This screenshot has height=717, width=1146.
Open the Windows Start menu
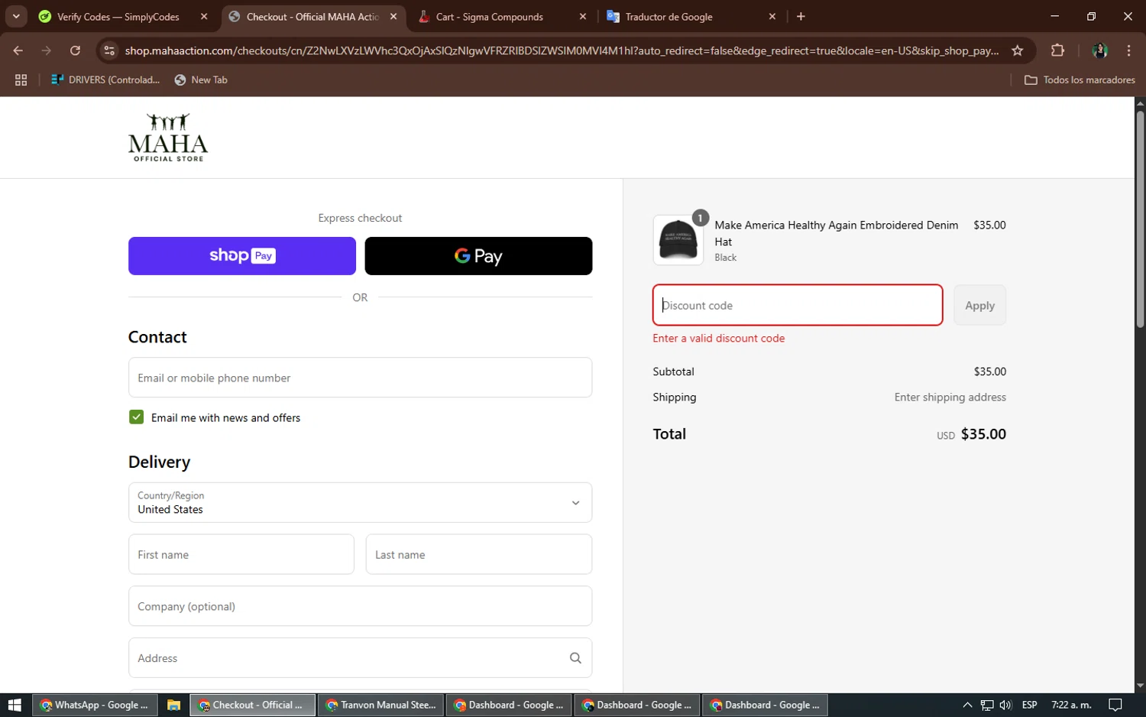pos(15,705)
